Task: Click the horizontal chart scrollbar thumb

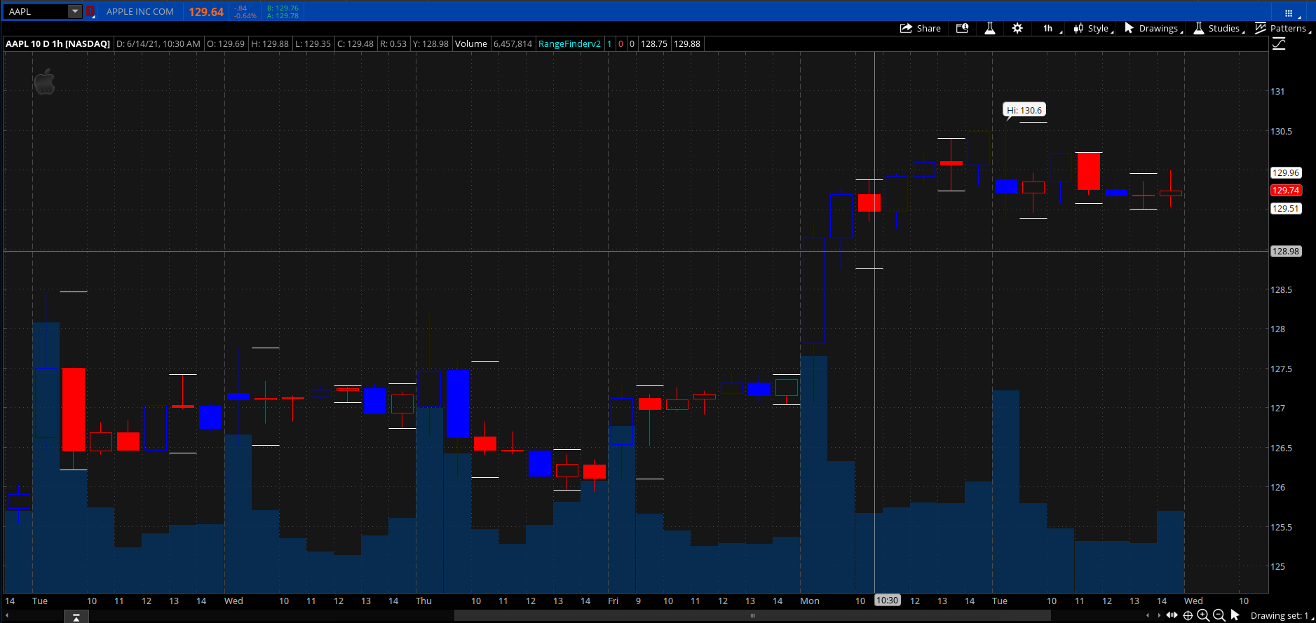Action: click(x=752, y=615)
